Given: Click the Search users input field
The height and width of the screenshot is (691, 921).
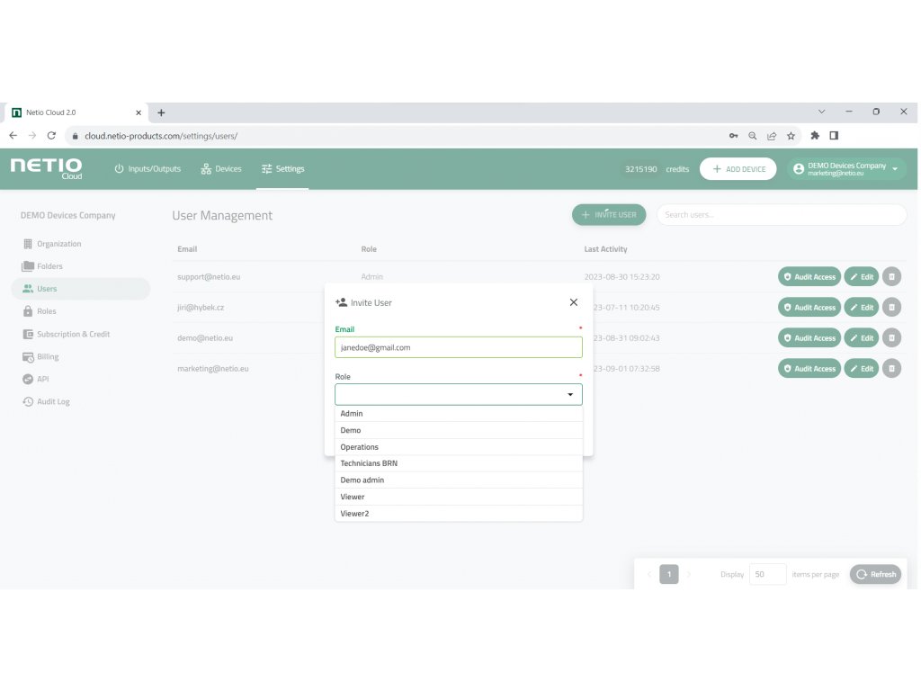Looking at the screenshot, I should click(x=781, y=215).
